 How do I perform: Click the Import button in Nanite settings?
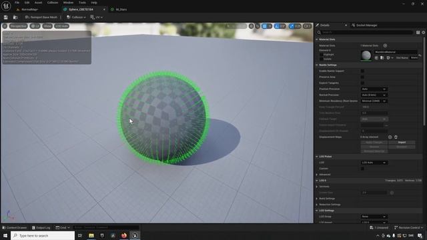click(402, 142)
